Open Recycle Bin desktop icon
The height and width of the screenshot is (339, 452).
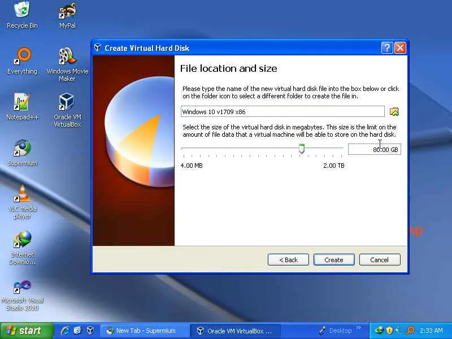tap(22, 15)
